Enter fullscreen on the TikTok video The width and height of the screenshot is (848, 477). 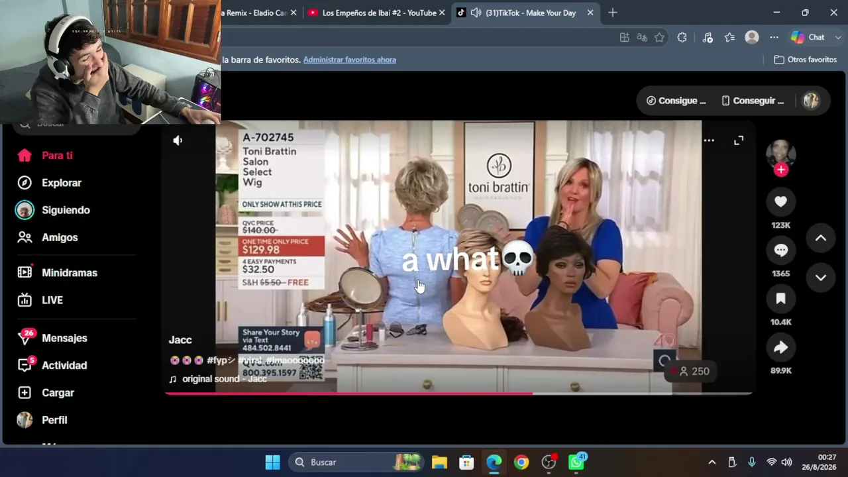coord(739,140)
